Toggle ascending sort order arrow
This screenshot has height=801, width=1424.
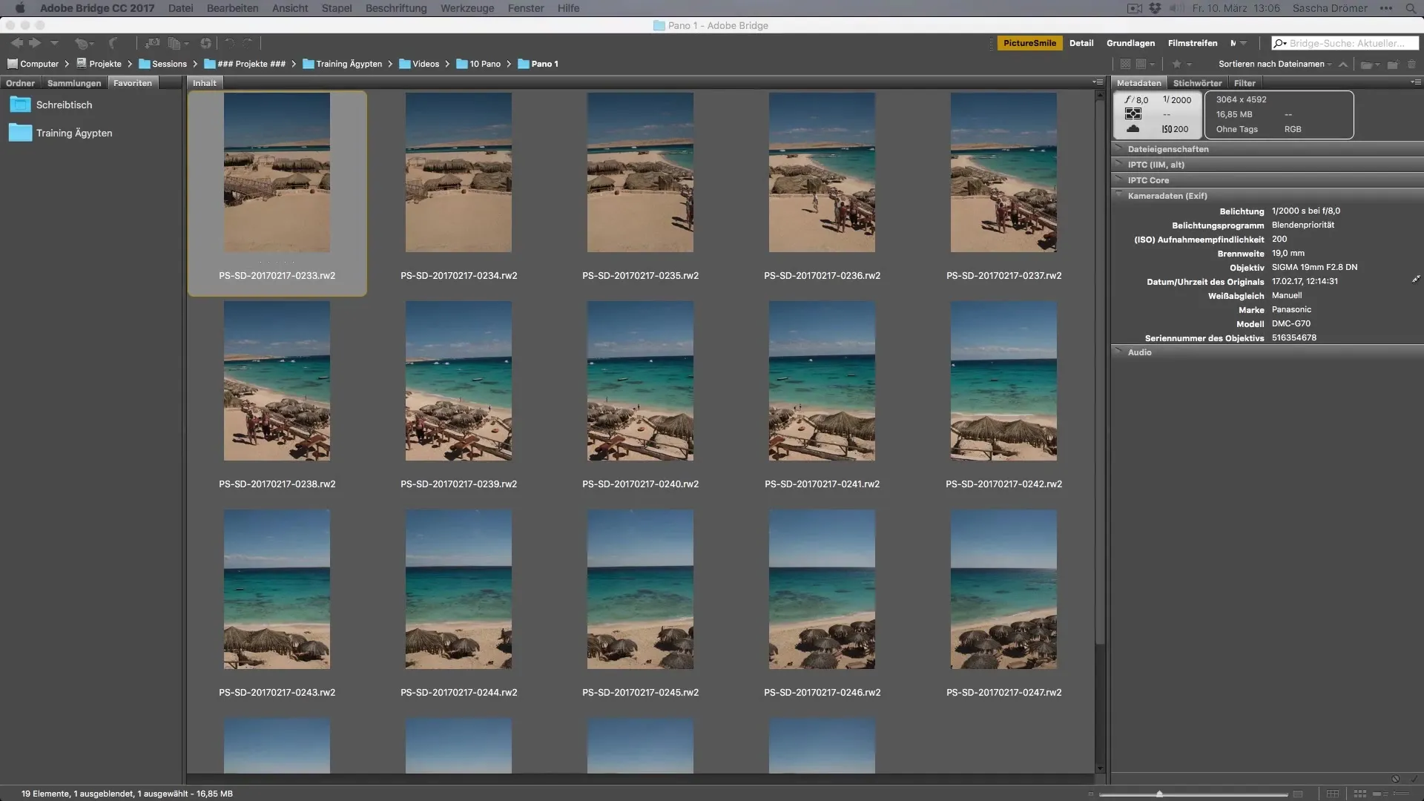pos(1342,65)
